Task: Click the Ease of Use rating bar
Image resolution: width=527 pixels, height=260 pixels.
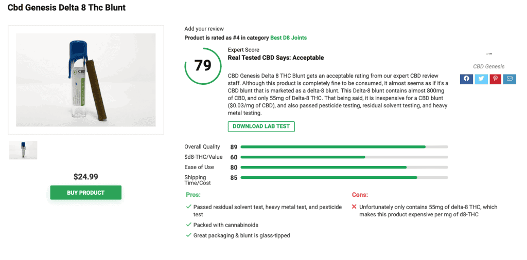Action: tap(344, 167)
